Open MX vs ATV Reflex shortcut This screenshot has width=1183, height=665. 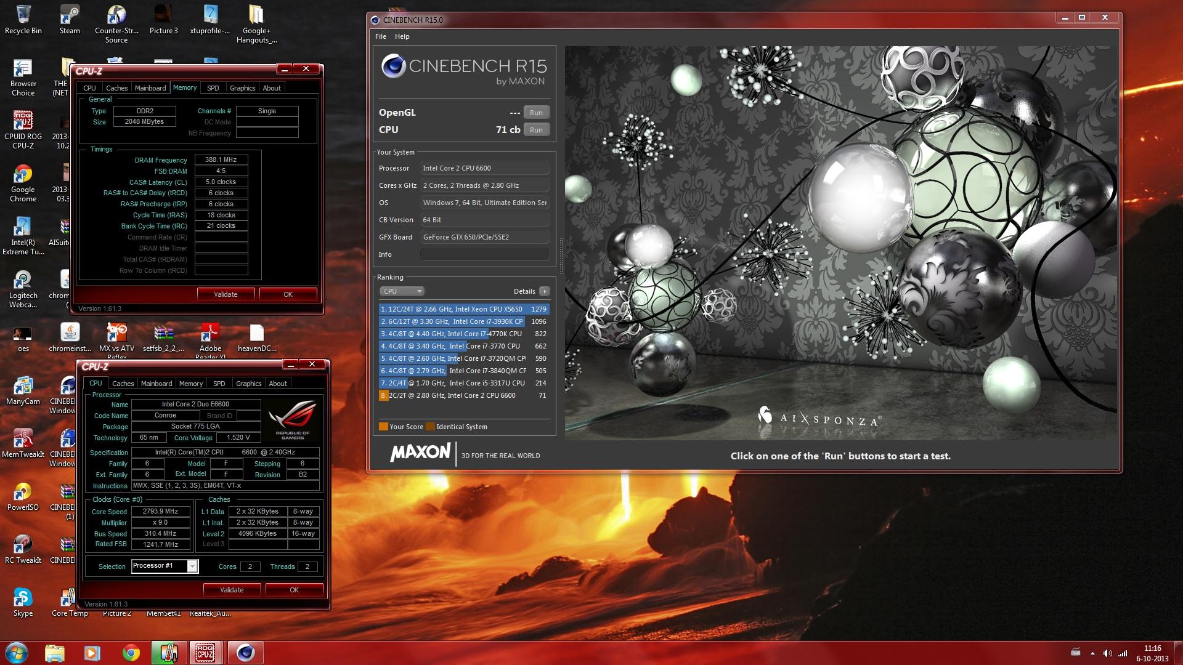point(116,342)
